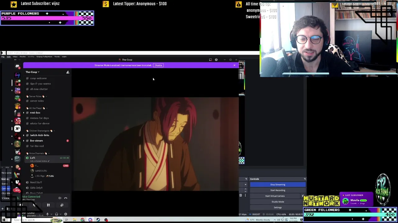
Task: Click the Windows Start button
Action: (x=3, y=220)
